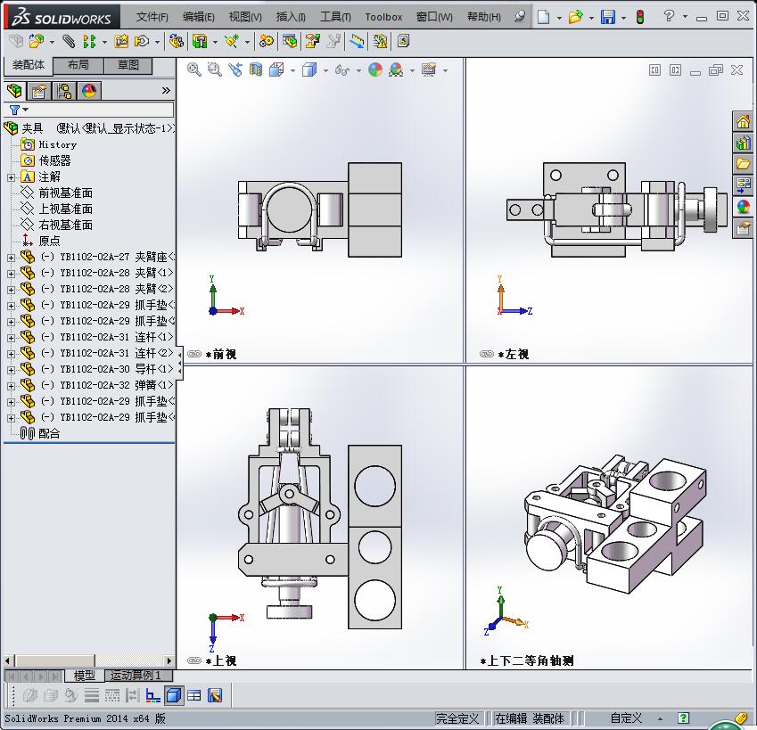Viewport: 757px width, 730px height.
Task: Click the View Settings monitor icon
Action: 429,70
